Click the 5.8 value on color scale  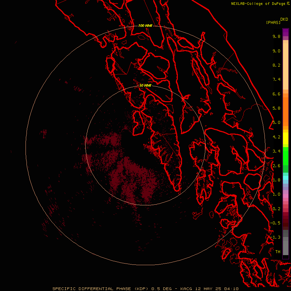[276, 108]
